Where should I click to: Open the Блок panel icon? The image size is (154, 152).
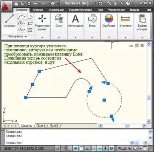point(92,18)
